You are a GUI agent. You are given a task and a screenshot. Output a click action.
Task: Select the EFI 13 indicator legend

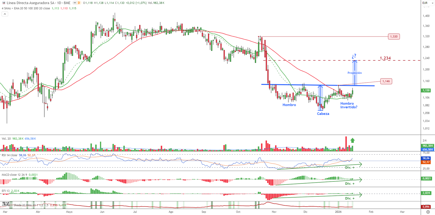click(6, 191)
